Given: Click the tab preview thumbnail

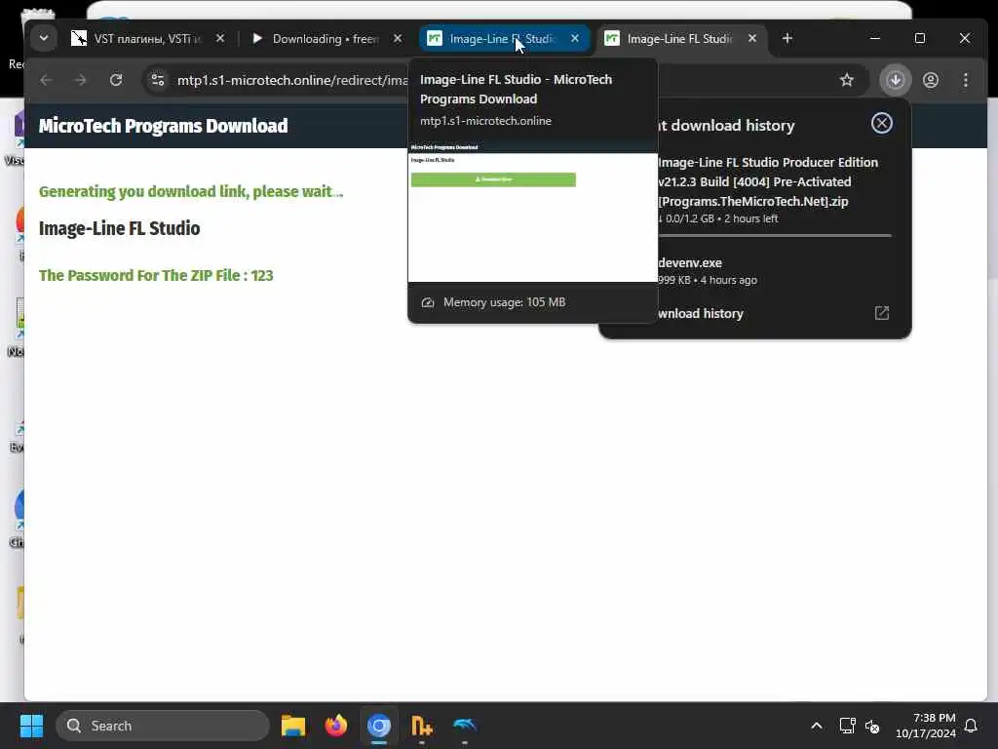Looking at the screenshot, I should click(x=533, y=212).
